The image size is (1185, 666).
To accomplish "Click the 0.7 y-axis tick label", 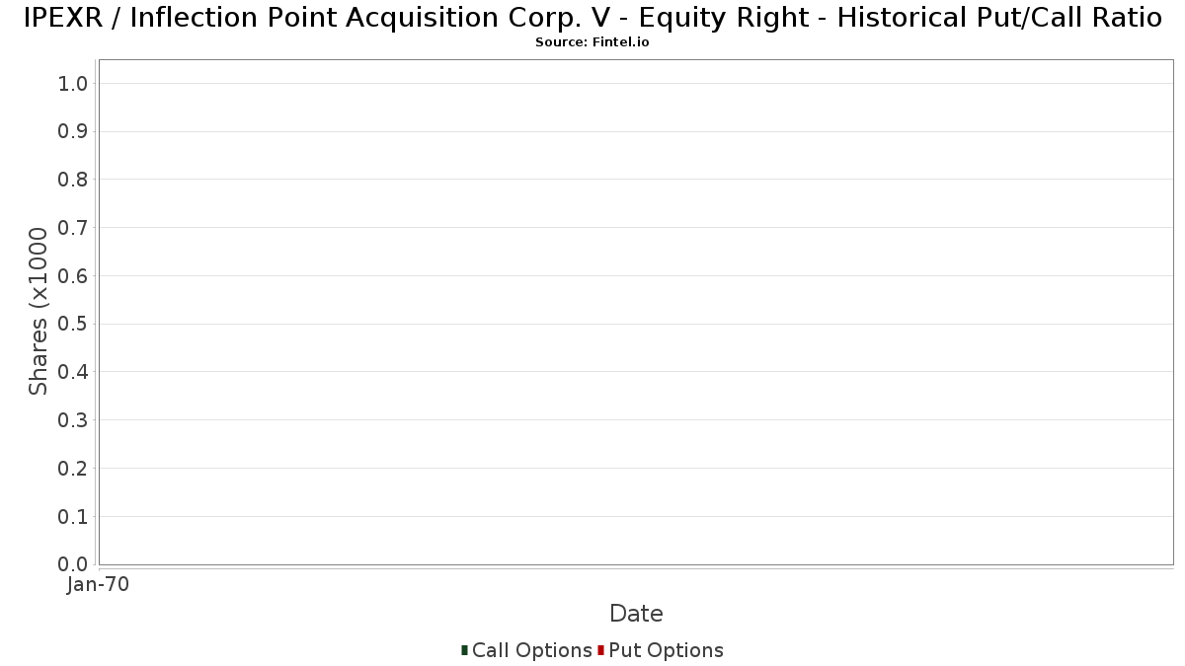I will click(73, 228).
